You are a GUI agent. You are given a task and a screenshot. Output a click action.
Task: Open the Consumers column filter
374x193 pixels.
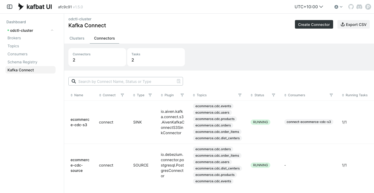[331, 95]
